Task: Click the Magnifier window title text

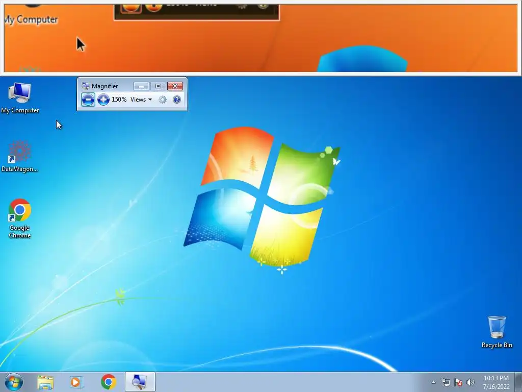Action: point(105,86)
